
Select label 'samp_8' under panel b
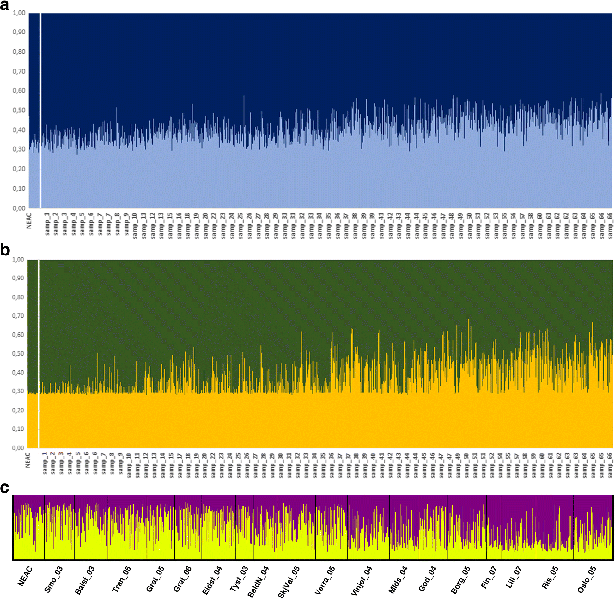pos(112,464)
